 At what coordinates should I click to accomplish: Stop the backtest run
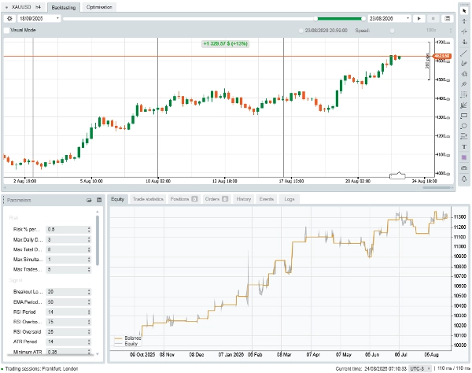433,19
